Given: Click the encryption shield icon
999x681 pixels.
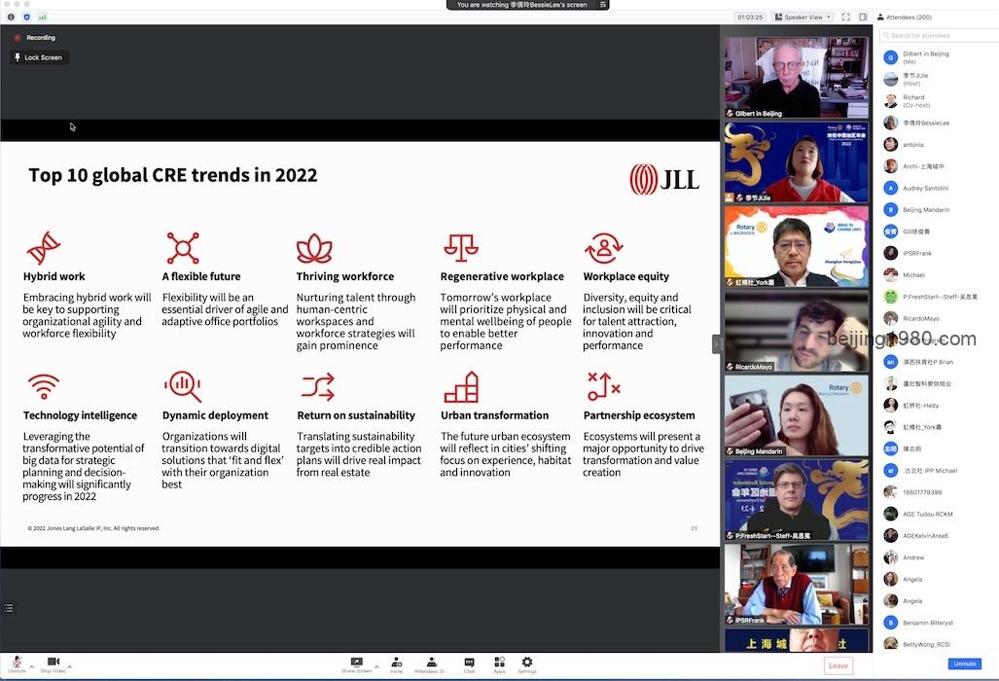Looking at the screenshot, I should point(27,18).
